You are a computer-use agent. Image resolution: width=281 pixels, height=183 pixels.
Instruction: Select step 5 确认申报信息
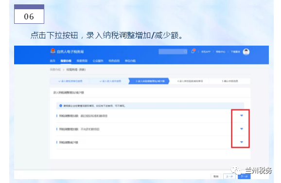click(x=230, y=81)
